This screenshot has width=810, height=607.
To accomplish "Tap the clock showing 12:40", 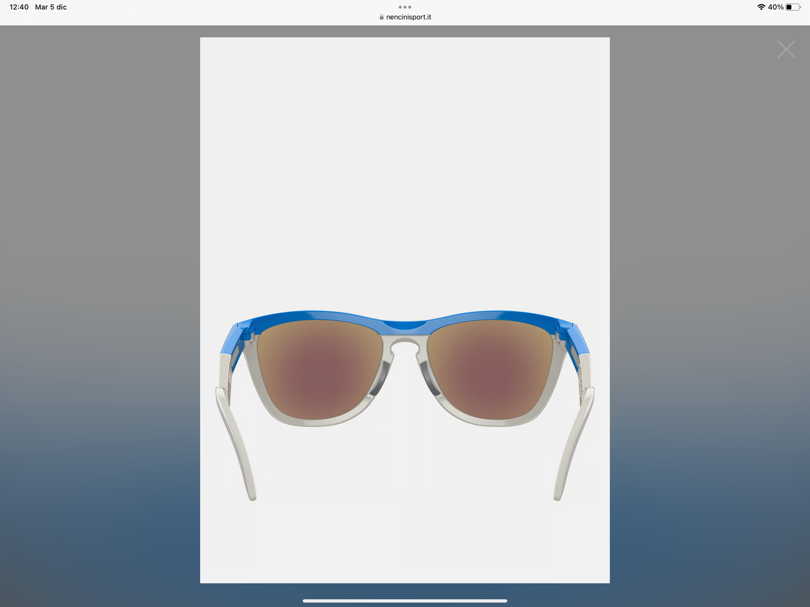I will [x=18, y=7].
